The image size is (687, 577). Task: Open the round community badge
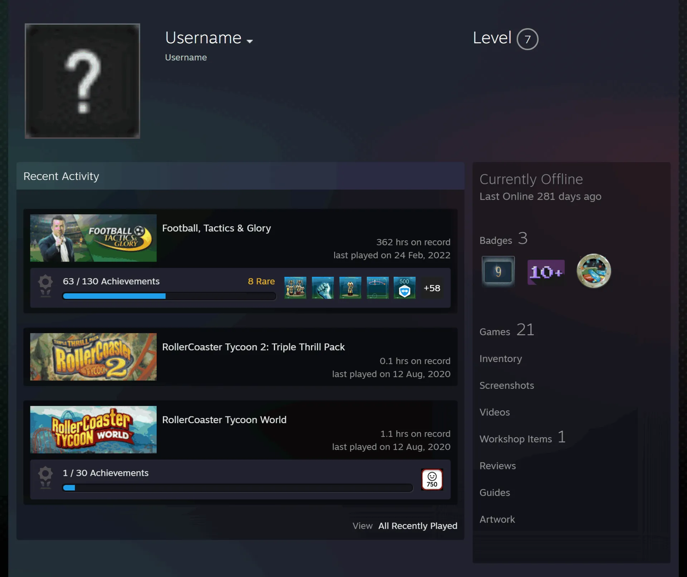pyautogui.click(x=594, y=271)
